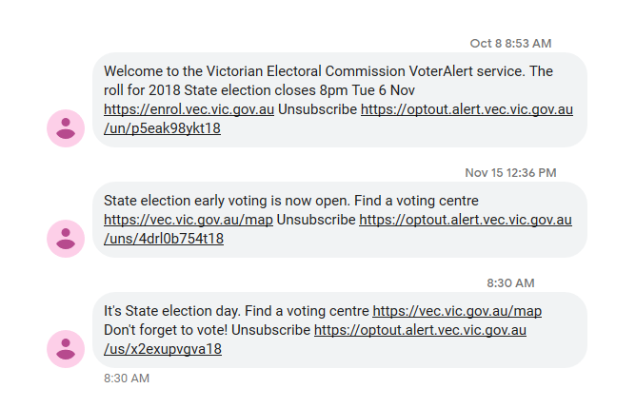The height and width of the screenshot is (408, 636).
Task: Click the 8:30 AM timestamp above the last message
Action: (510, 282)
